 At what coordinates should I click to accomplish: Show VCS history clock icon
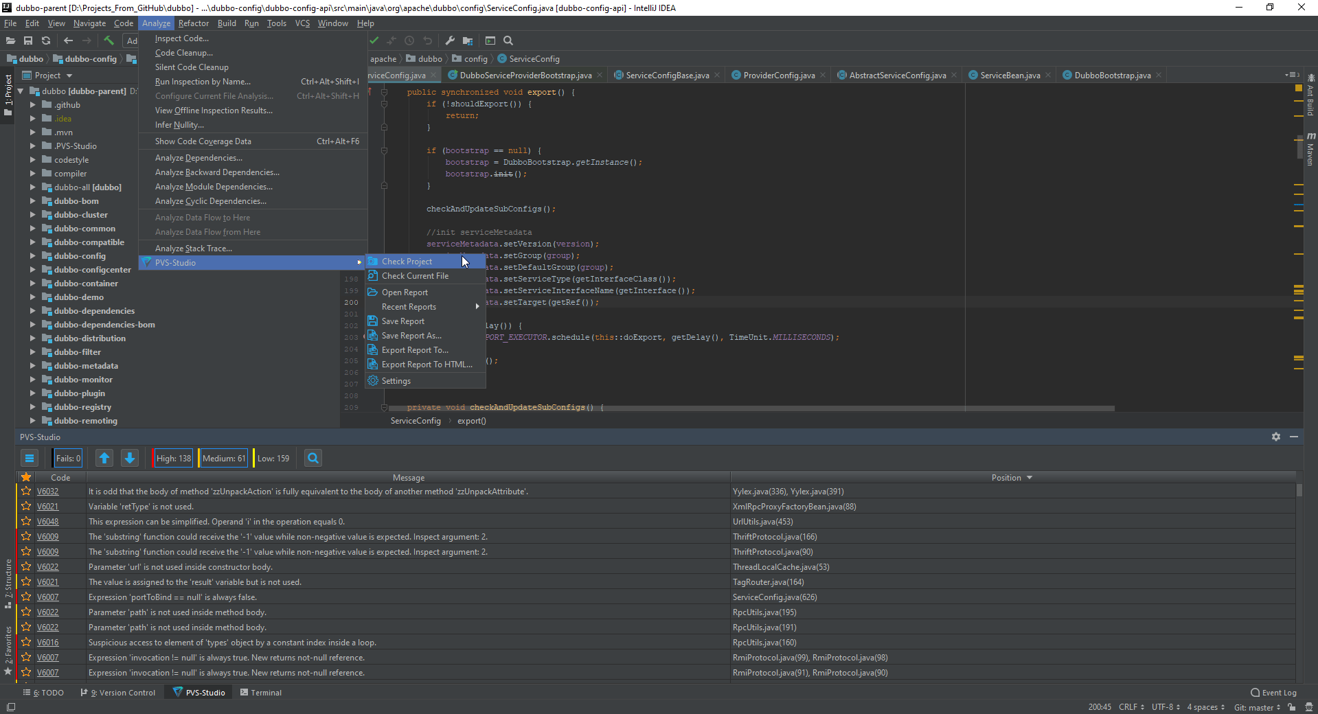coord(409,41)
